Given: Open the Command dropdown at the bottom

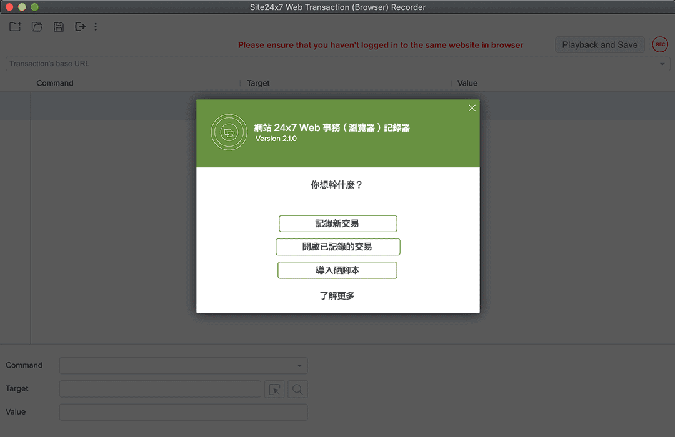Looking at the screenshot, I should (x=183, y=365).
